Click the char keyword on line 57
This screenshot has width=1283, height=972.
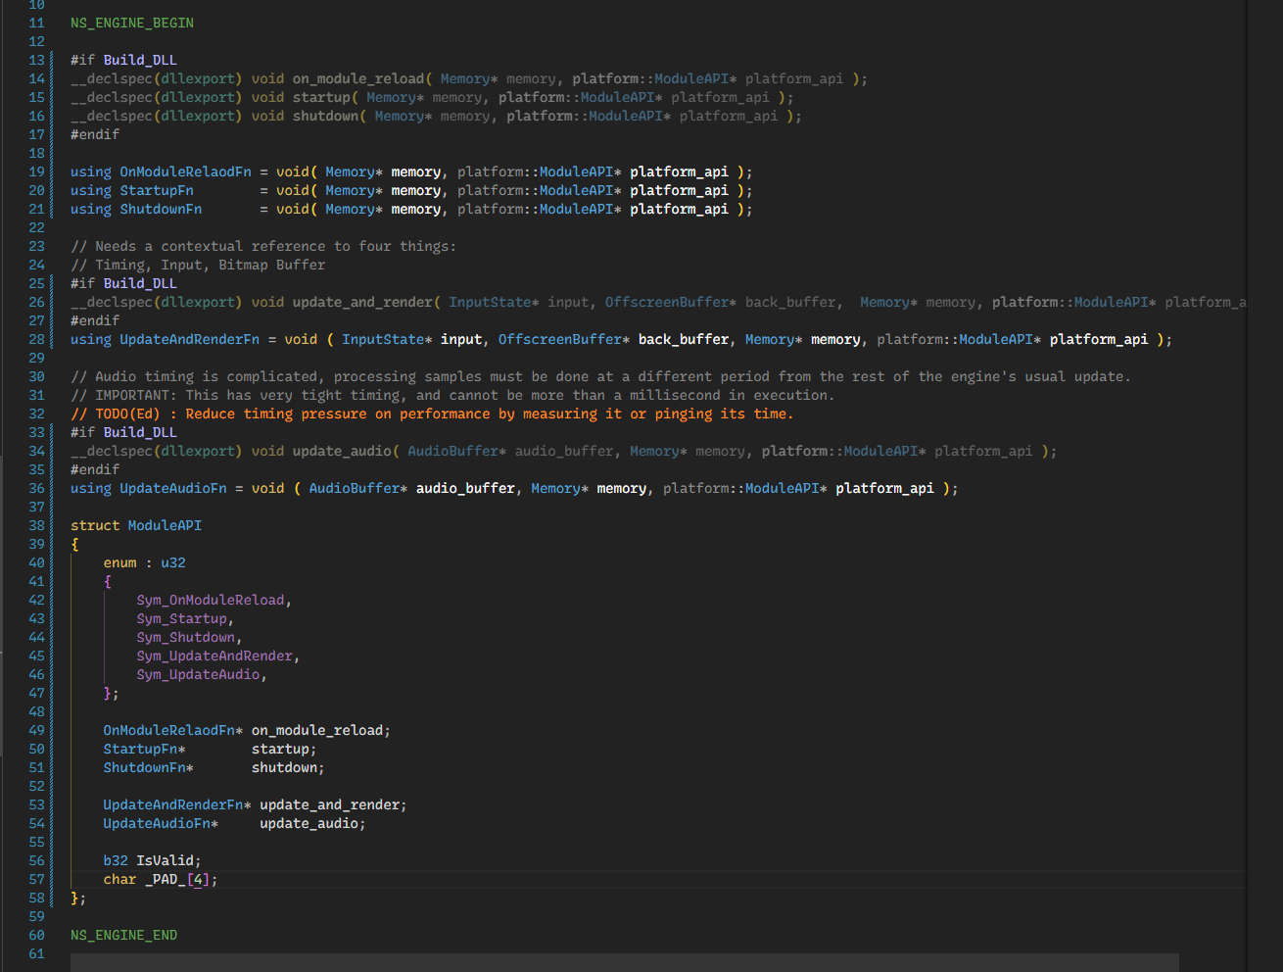click(x=119, y=879)
